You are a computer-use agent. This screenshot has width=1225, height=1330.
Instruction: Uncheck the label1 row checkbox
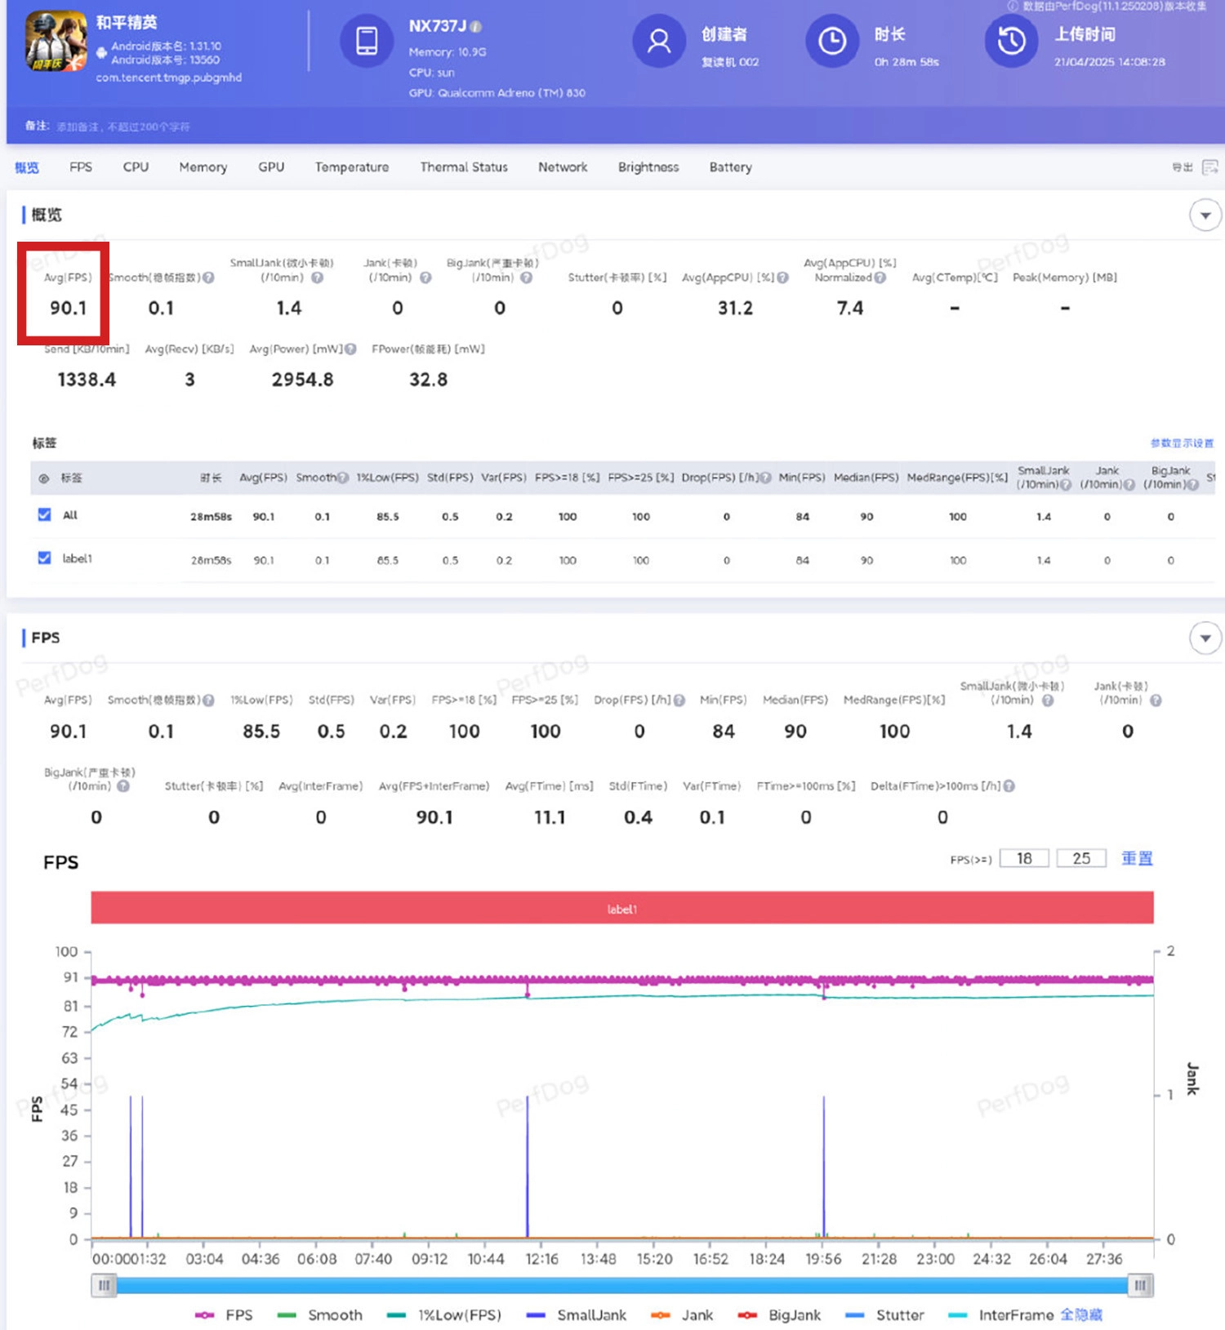point(44,558)
